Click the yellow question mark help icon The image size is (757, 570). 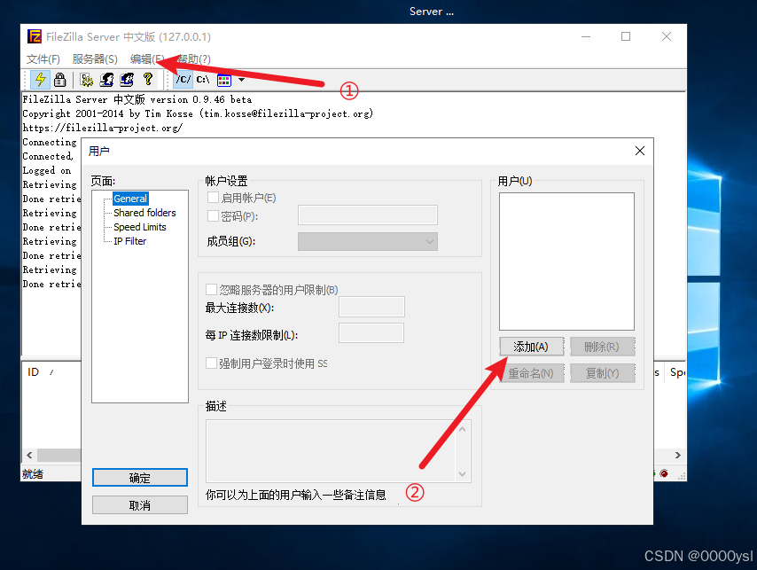(148, 79)
